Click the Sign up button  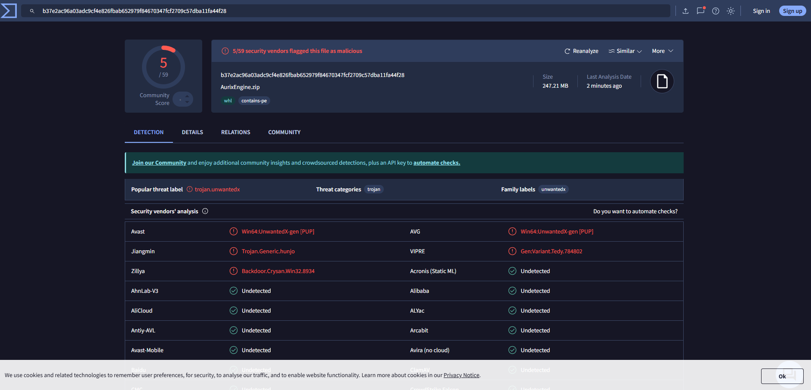(792, 11)
